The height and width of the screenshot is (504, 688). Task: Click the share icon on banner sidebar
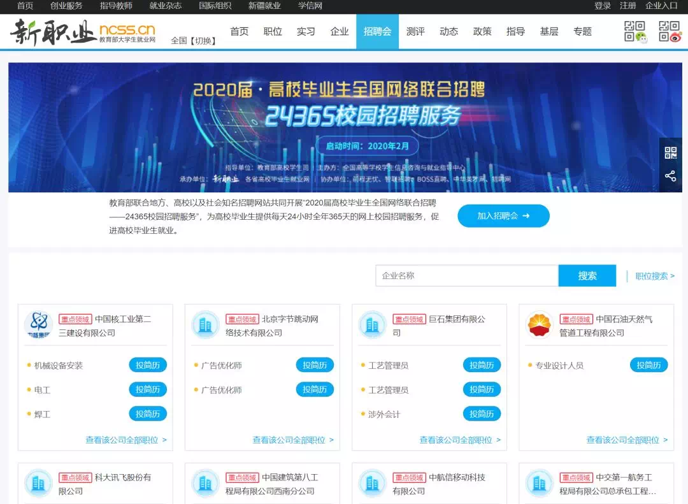point(670,176)
